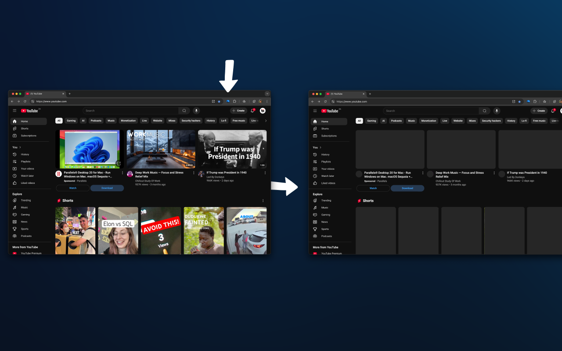
Task: Open the Create menu in right window
Action: pyautogui.click(x=539, y=111)
